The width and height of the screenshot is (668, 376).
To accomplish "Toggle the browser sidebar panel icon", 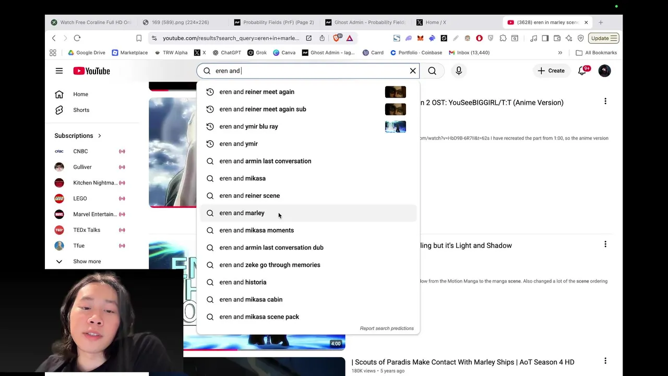I will [x=545, y=38].
